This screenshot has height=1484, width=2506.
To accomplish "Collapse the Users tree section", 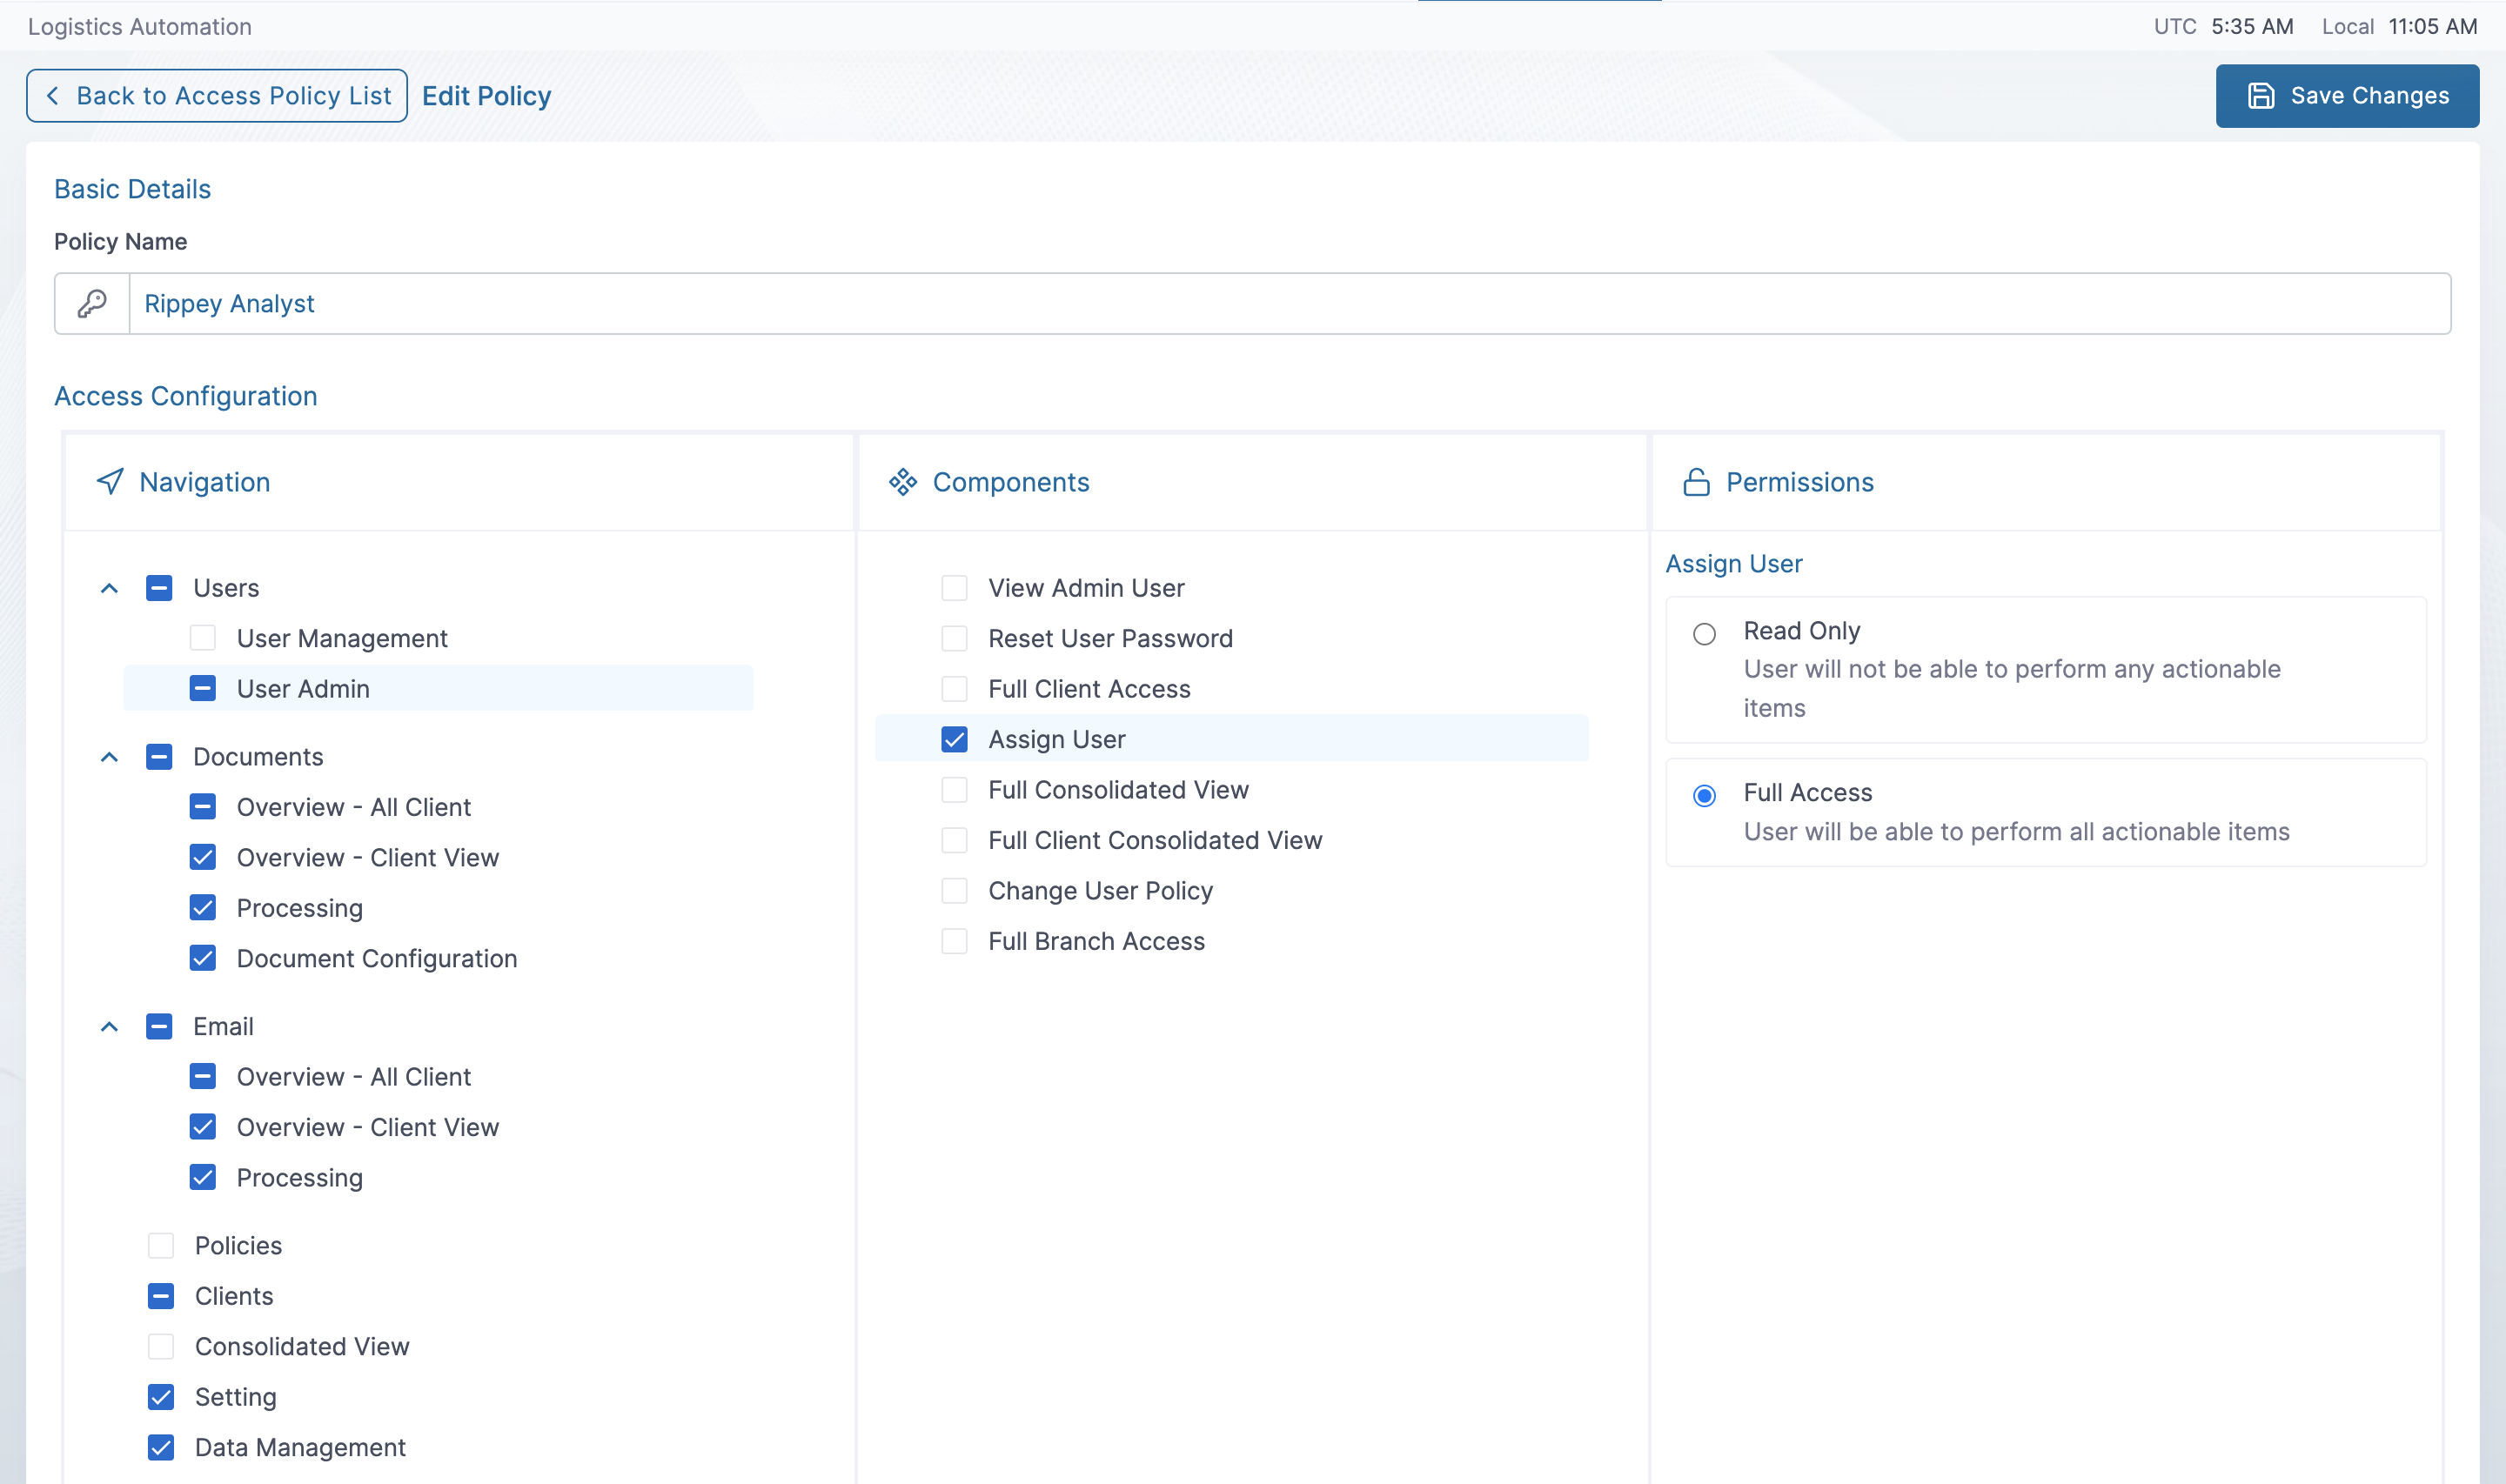I will 110,588.
